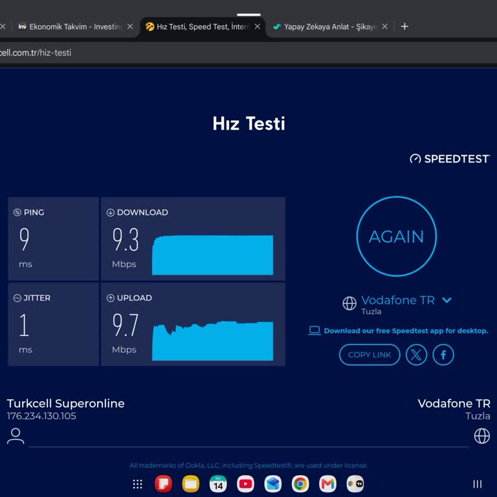Viewport: 497px width, 497px height.
Task: Click the 1 ms jitter value
Action: coord(24,325)
